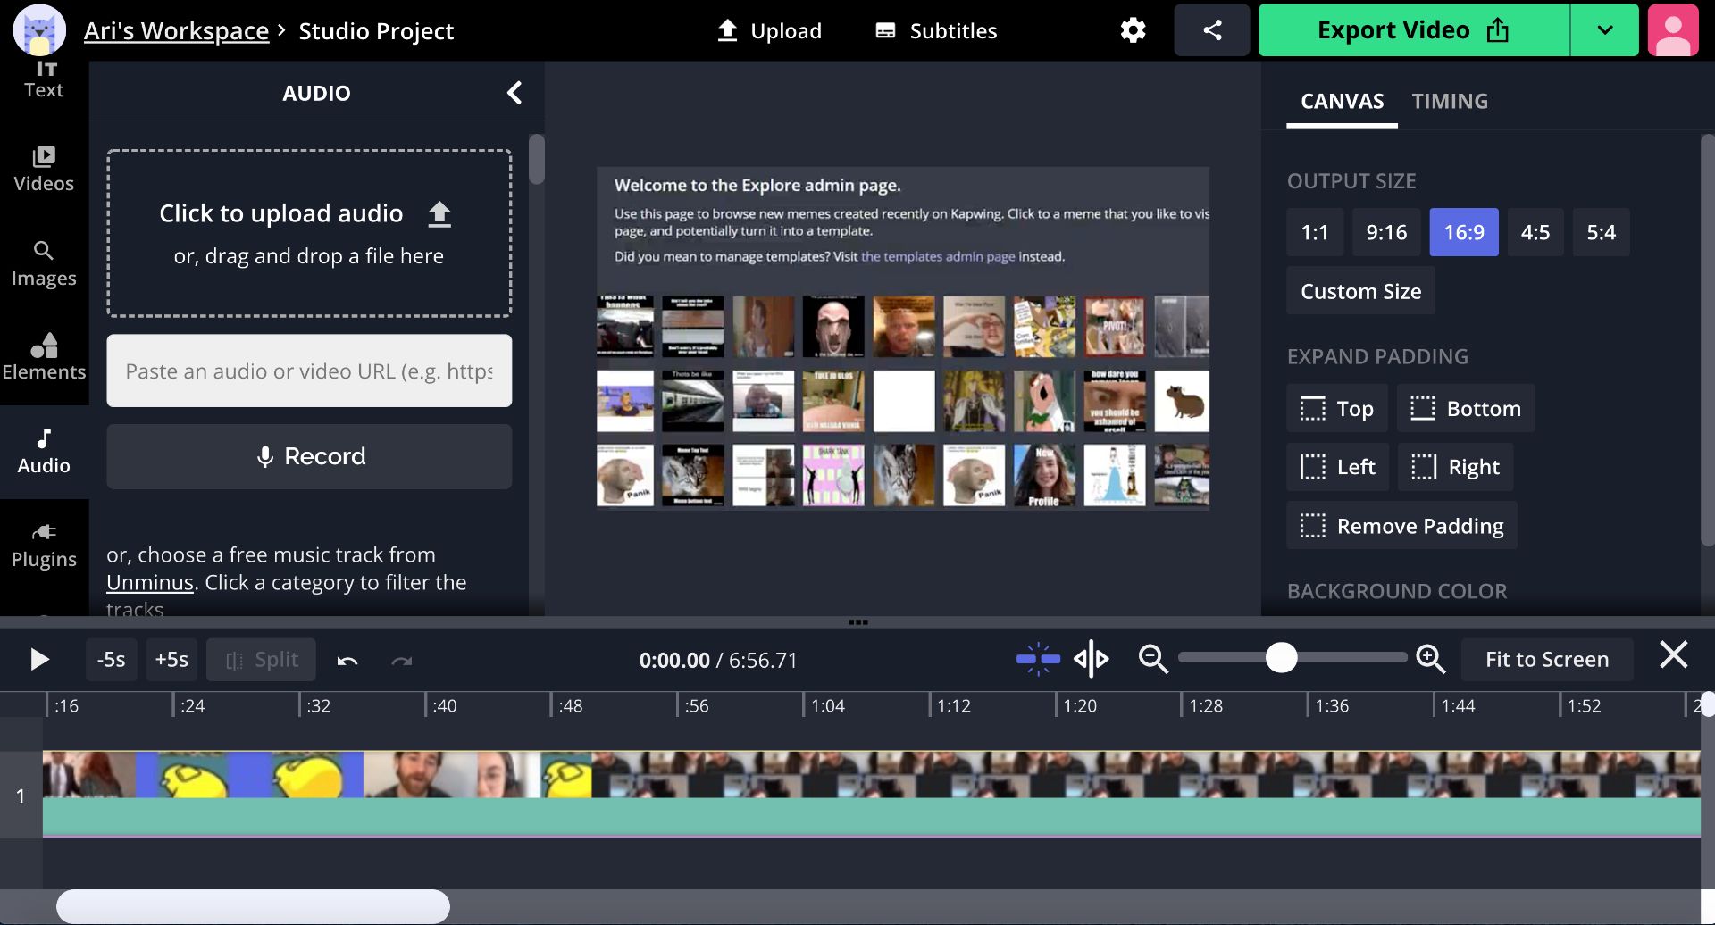Collapse the Audio panel
Image resolution: width=1715 pixels, height=925 pixels.
[514, 92]
